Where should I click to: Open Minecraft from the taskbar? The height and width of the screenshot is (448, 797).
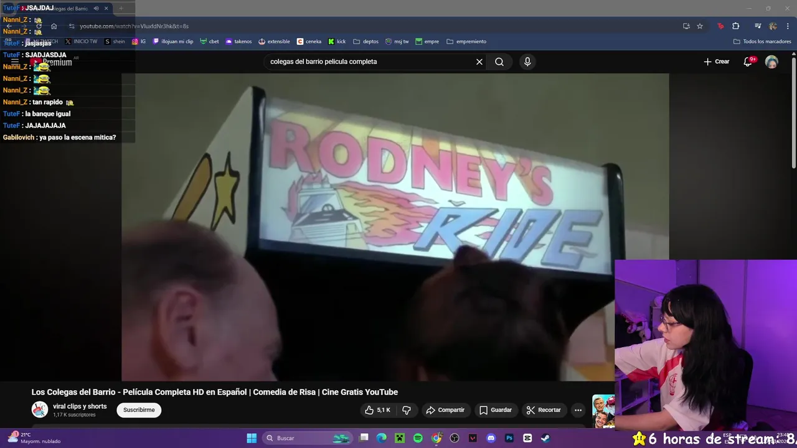click(400, 438)
